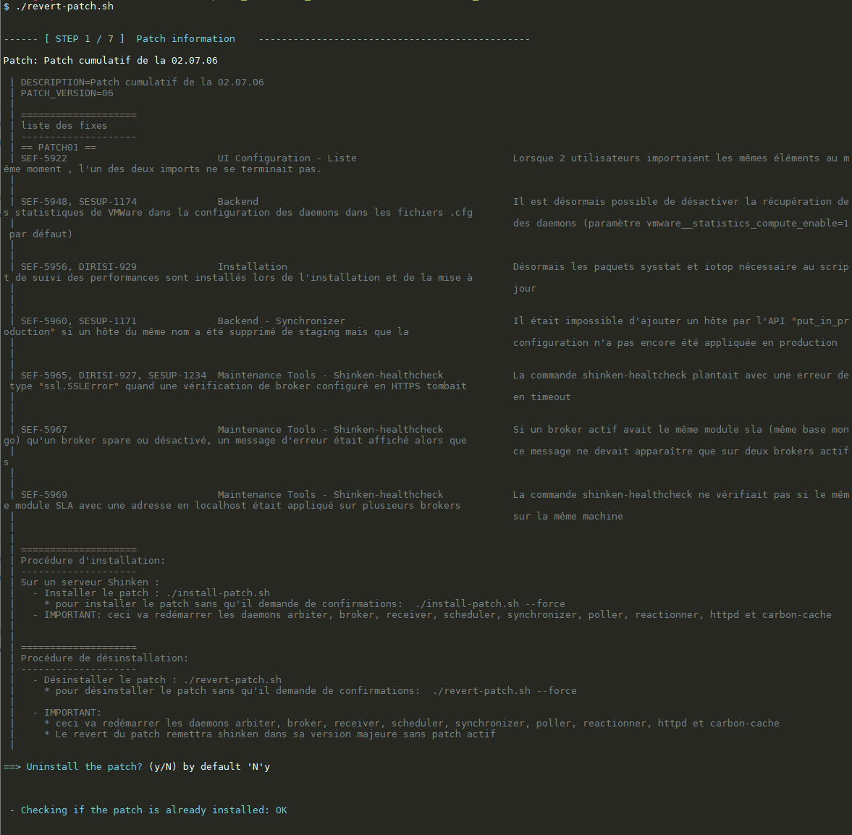Viewport: 852px width, 835px height.
Task: Select the 'UI Configuration - Liste' component label
Action: point(287,158)
